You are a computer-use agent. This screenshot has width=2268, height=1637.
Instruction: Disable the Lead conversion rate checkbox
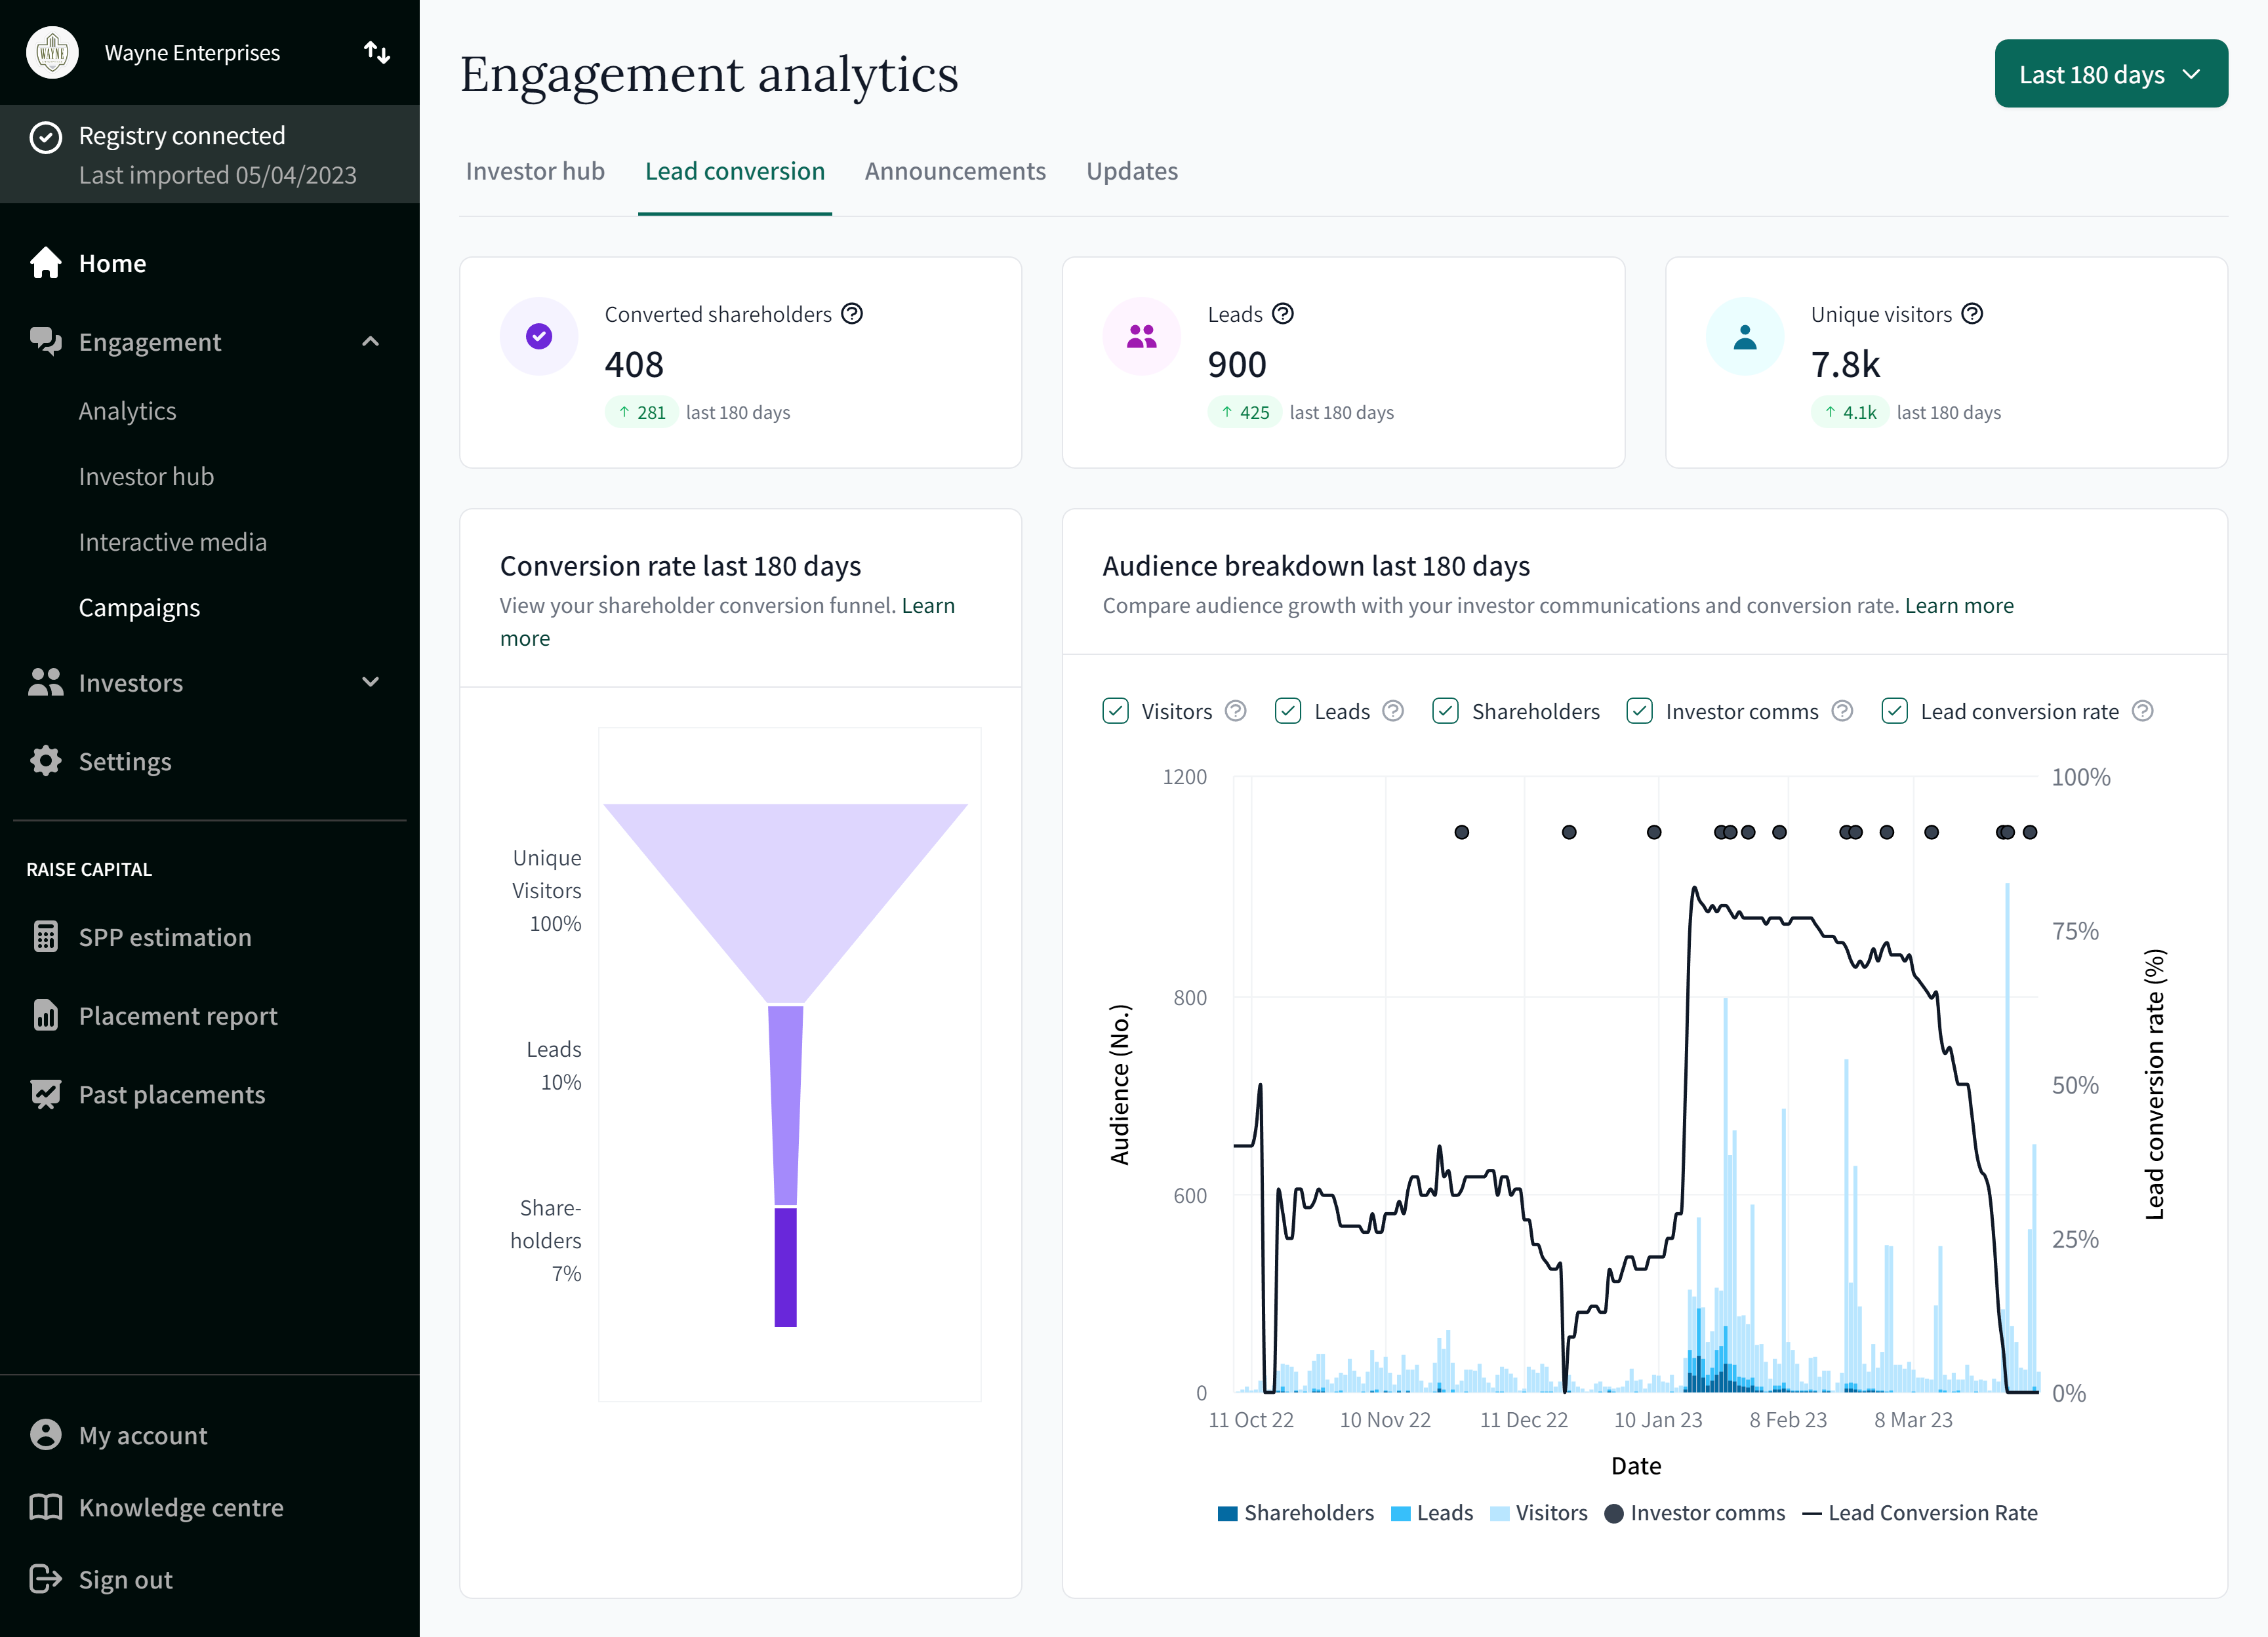[1894, 711]
